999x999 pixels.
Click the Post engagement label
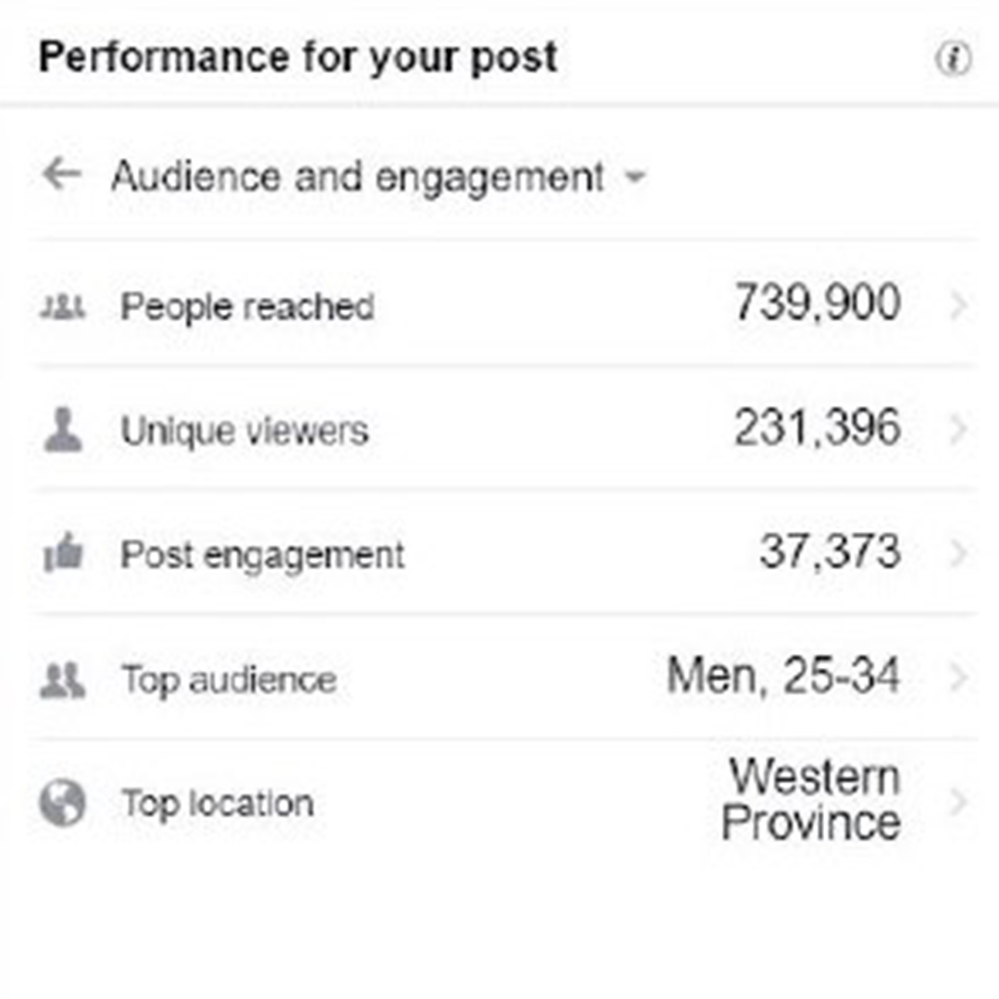(263, 555)
